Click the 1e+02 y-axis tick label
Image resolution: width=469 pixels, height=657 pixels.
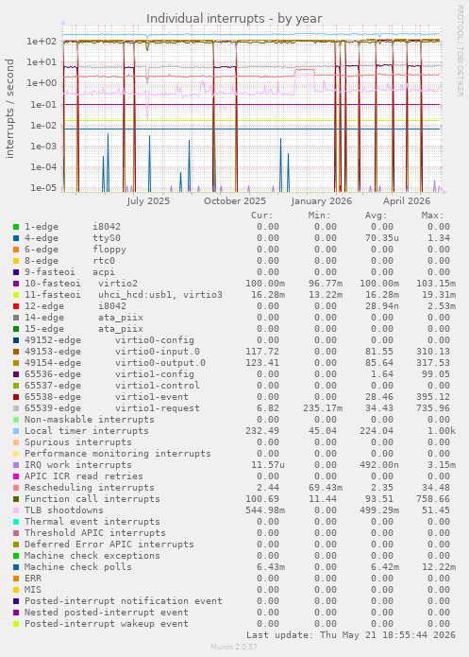(x=42, y=42)
